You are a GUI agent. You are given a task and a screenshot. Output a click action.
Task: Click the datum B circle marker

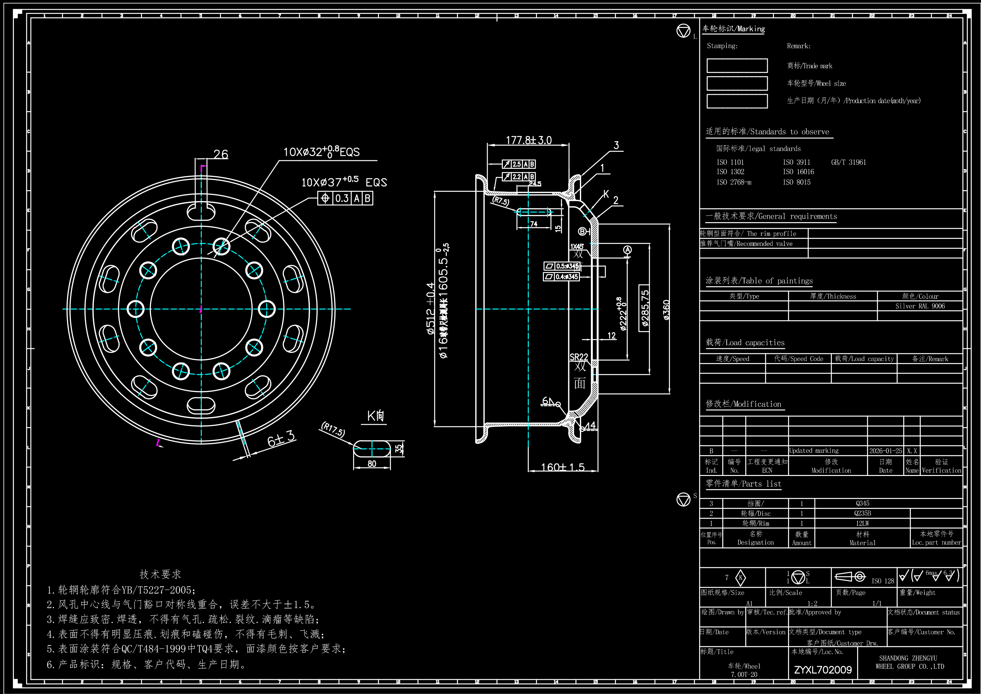coord(582,231)
